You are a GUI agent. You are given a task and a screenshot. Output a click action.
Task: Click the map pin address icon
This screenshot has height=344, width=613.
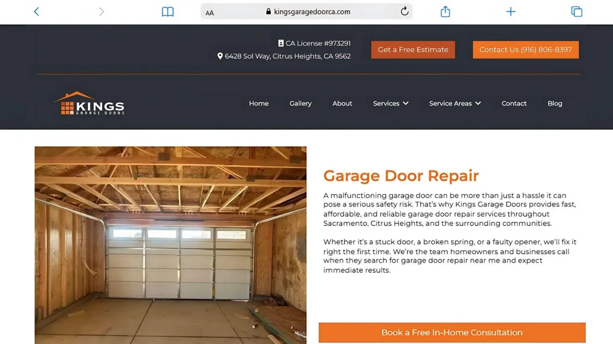coord(220,56)
